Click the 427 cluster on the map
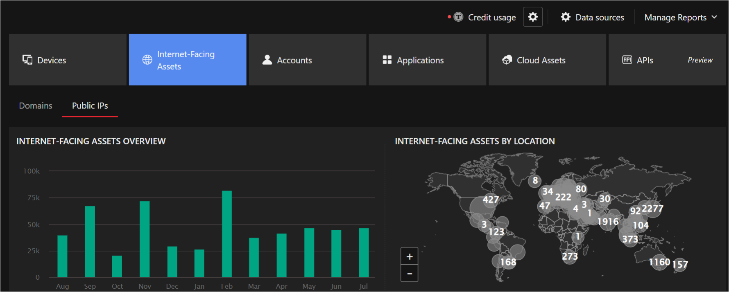Viewport: 729px width, 292px height. 490,200
